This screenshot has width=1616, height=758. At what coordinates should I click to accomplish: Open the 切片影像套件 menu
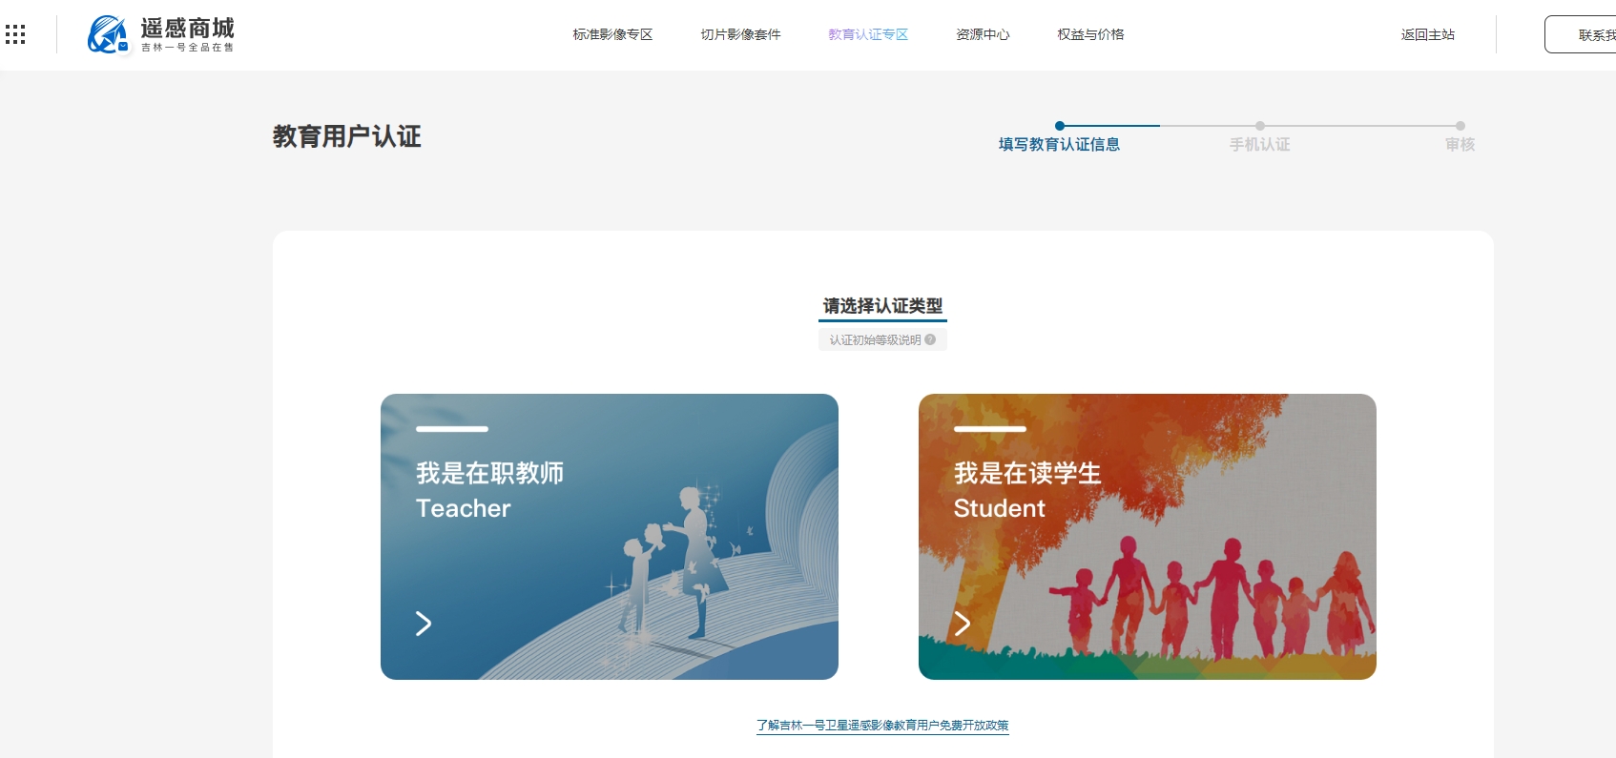point(740,34)
